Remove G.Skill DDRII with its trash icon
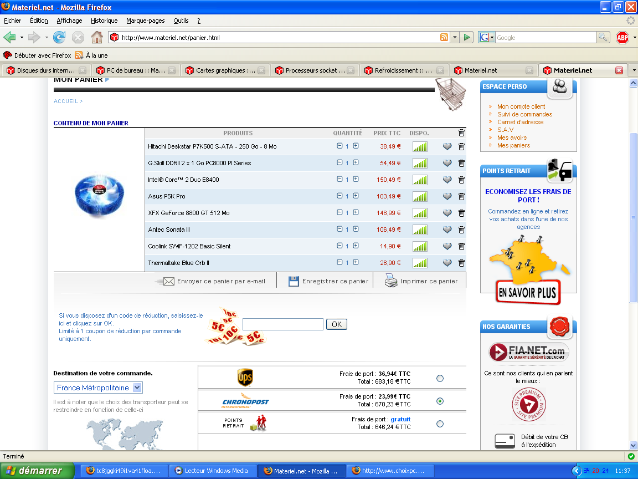The height and width of the screenshot is (479, 638). (461, 164)
